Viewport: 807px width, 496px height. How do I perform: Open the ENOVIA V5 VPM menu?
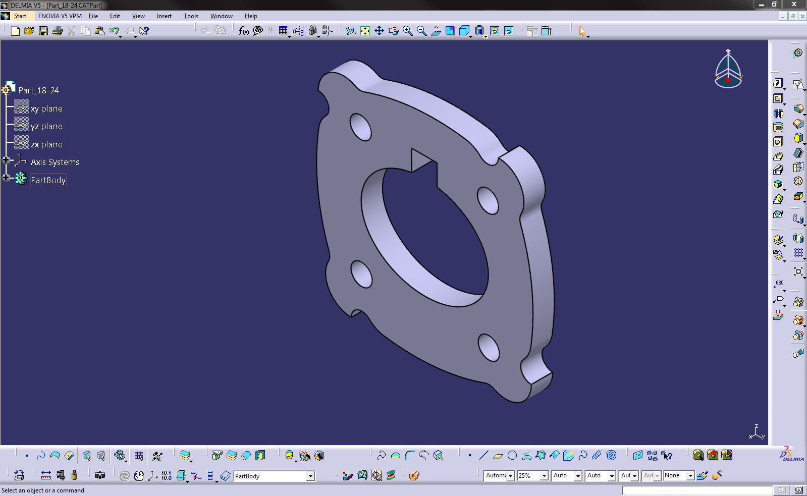[x=60, y=16]
